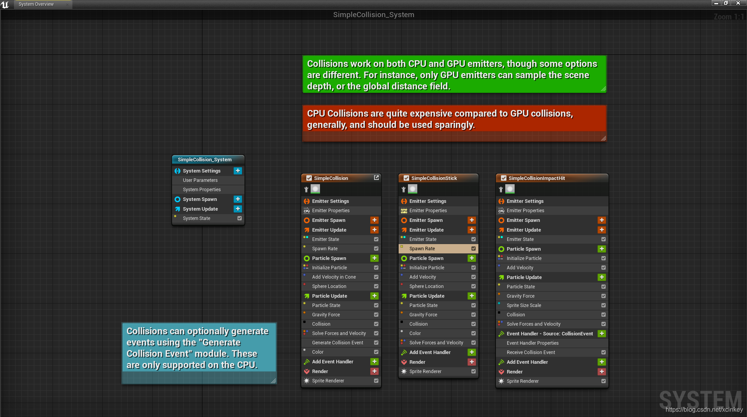Disable System State module checkbox
The image size is (747, 417).
239,218
